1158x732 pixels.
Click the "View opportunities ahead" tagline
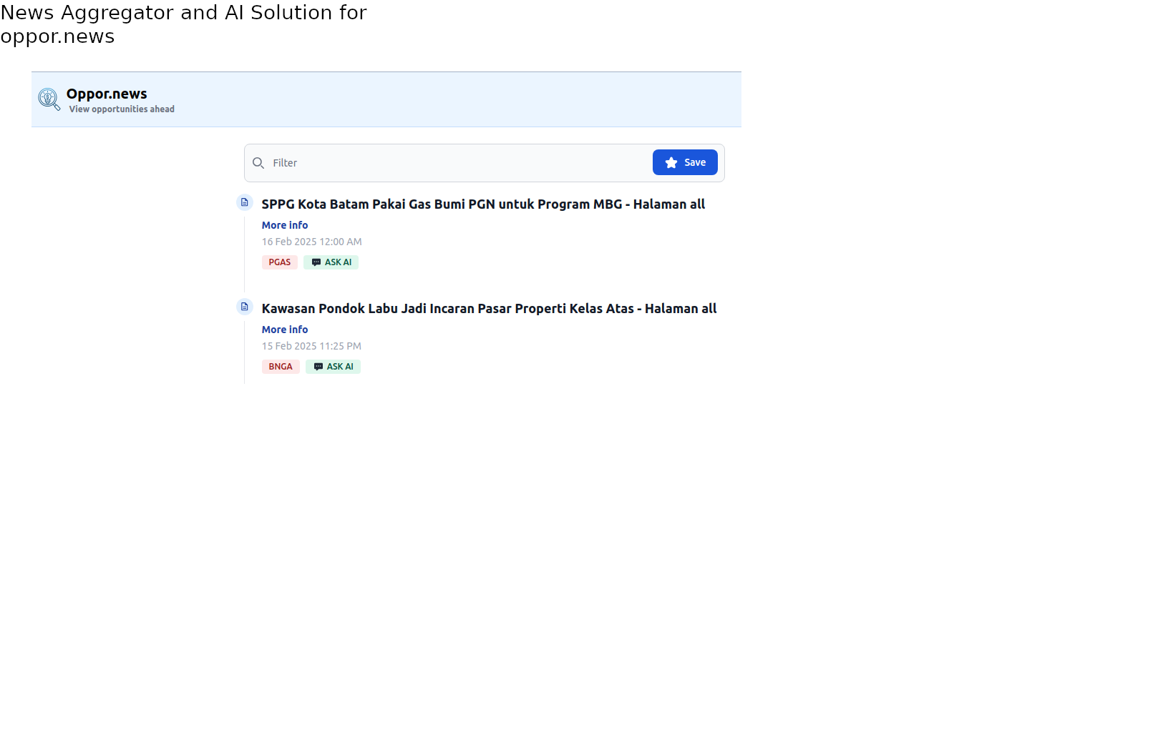[122, 109]
